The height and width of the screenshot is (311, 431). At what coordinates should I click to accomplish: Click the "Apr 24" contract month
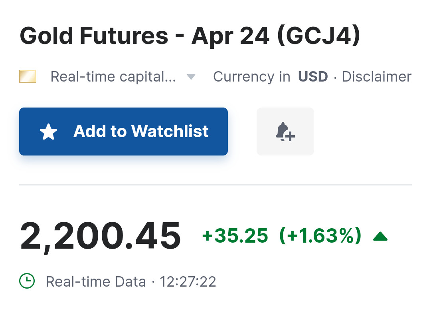tap(230, 36)
